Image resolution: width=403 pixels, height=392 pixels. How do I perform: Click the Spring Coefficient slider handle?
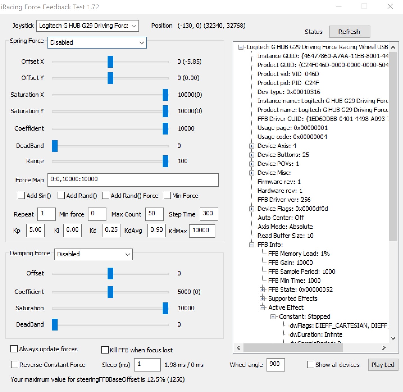pyautogui.click(x=165, y=129)
